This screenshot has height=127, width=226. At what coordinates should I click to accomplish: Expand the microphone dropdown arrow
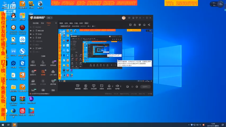coord(113,86)
